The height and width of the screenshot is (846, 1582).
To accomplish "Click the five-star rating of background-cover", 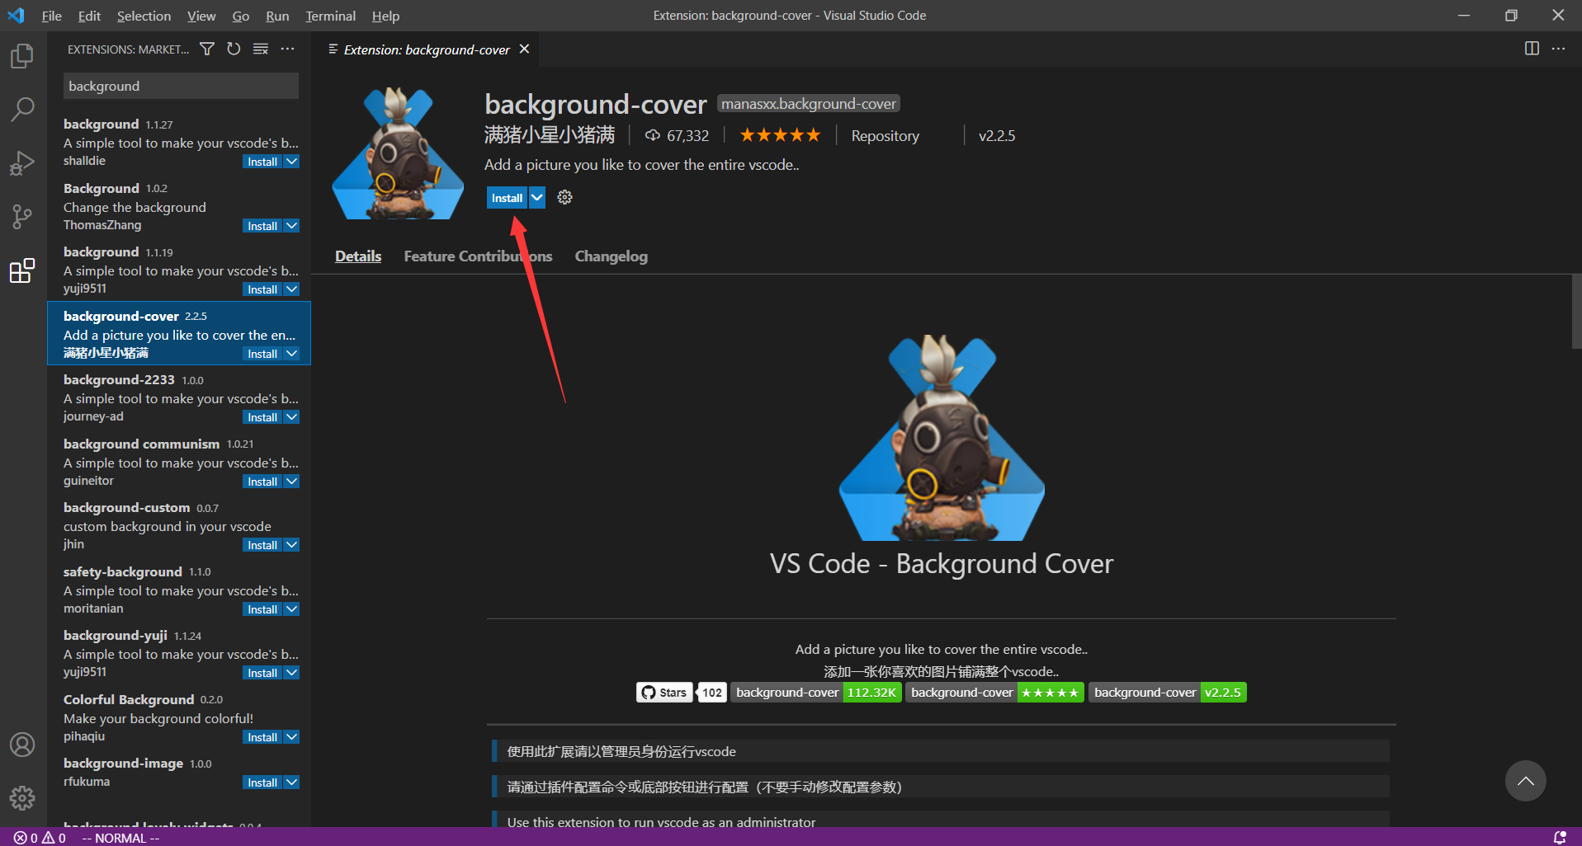I will pyautogui.click(x=780, y=135).
